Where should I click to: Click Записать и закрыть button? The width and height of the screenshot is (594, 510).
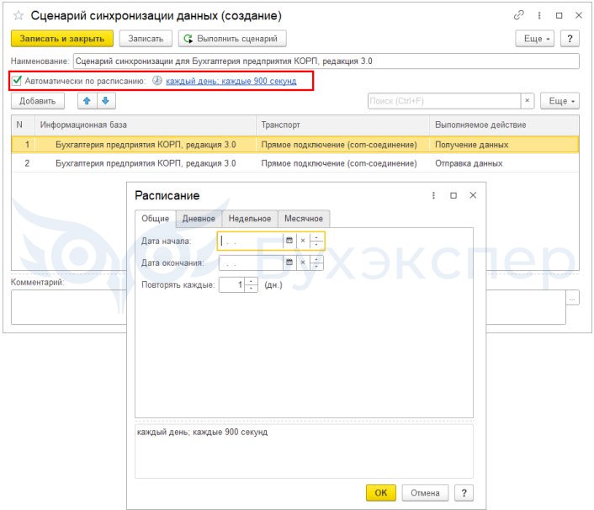(62, 39)
